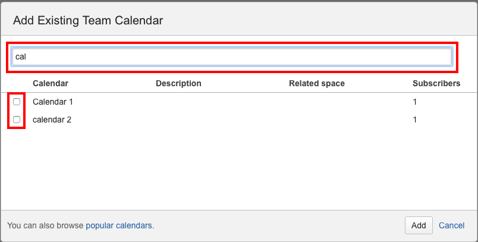Click the calendar search field containing "cal"
478x242 pixels.
[232, 57]
